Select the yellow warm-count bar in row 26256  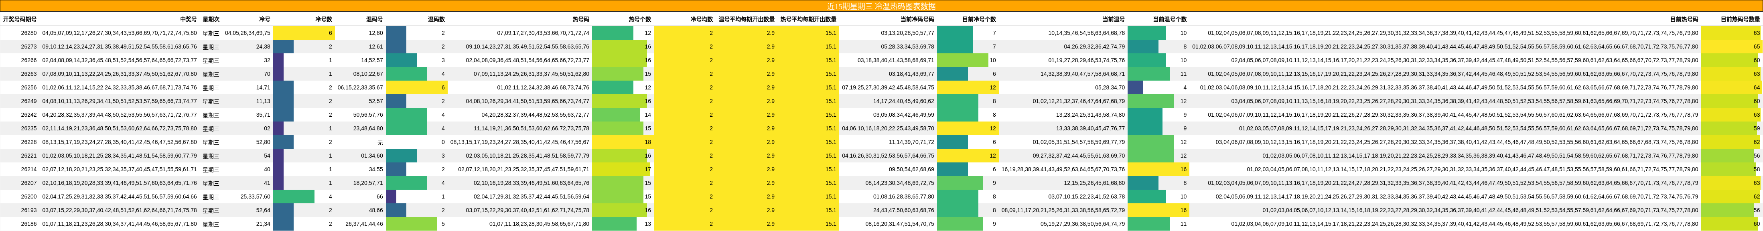(417, 87)
